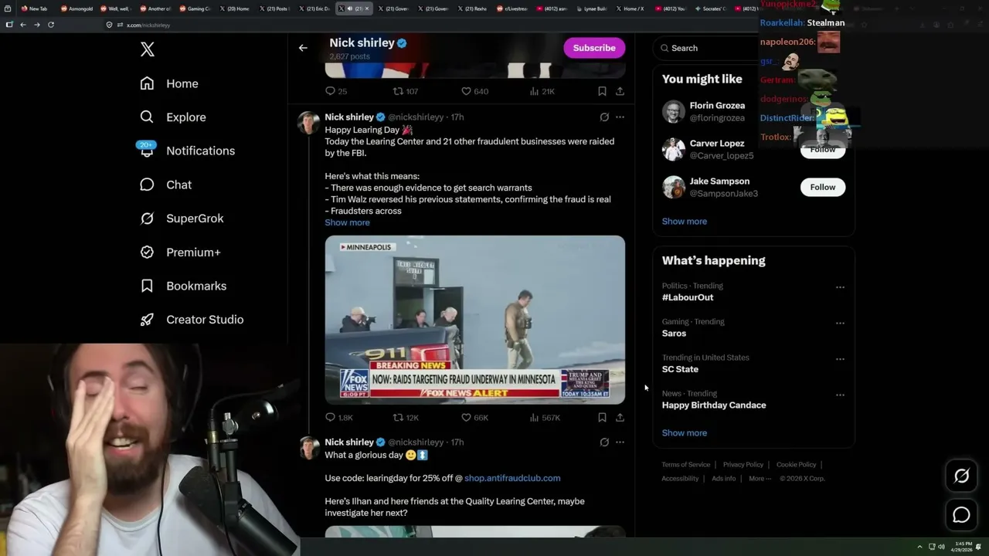Open more options for Happy Birthday Candace trend
989x556 pixels.
(840, 395)
